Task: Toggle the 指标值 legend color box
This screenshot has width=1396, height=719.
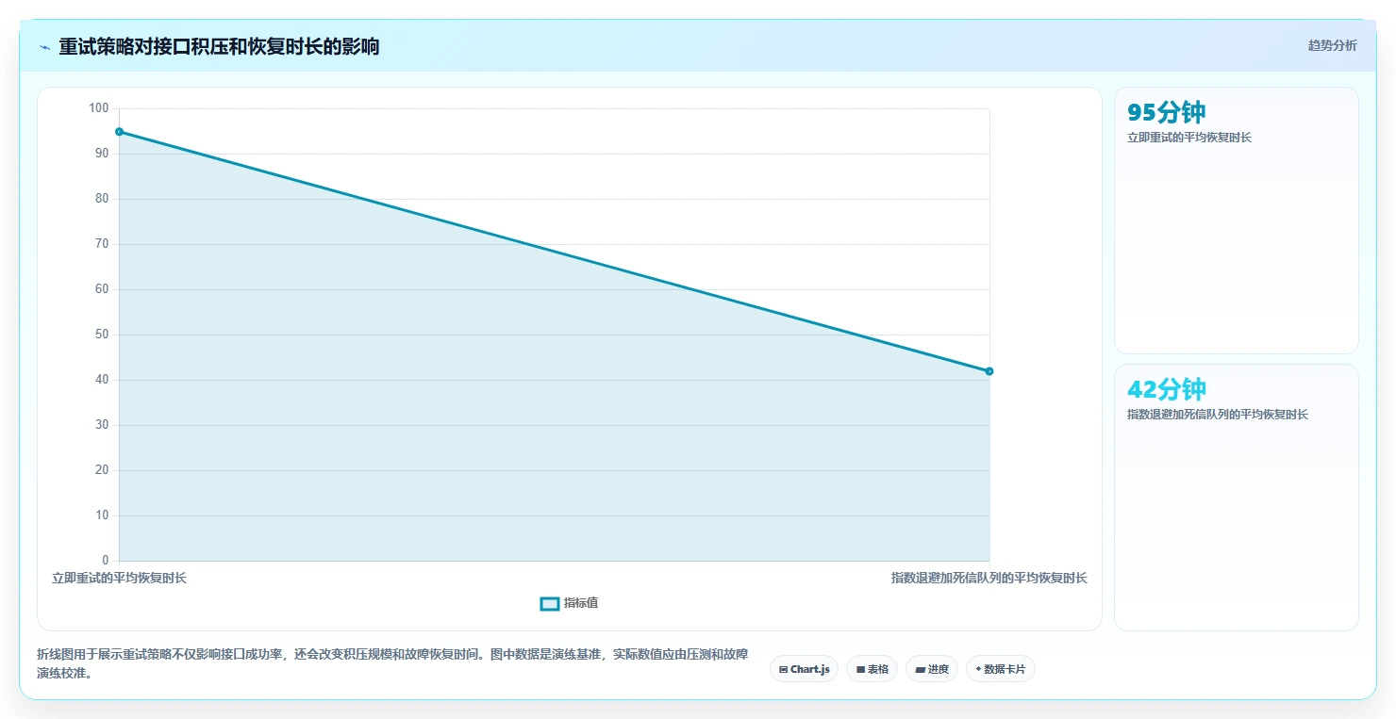Action: 549,603
